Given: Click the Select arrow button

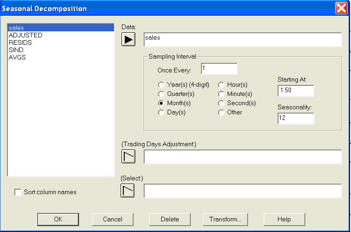Looking at the screenshot, I should pos(127,190).
